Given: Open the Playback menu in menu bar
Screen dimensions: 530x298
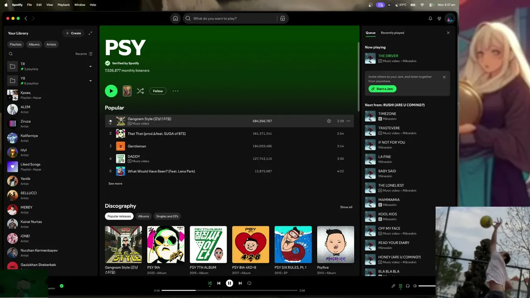Looking at the screenshot, I should [63, 5].
